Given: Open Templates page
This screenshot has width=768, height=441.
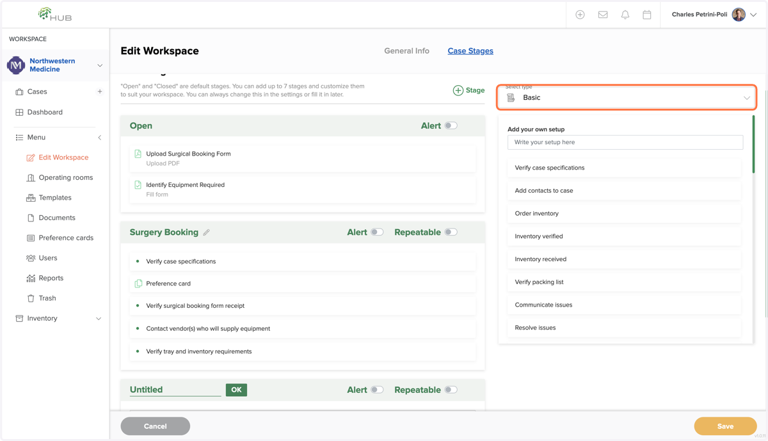Looking at the screenshot, I should pos(55,198).
